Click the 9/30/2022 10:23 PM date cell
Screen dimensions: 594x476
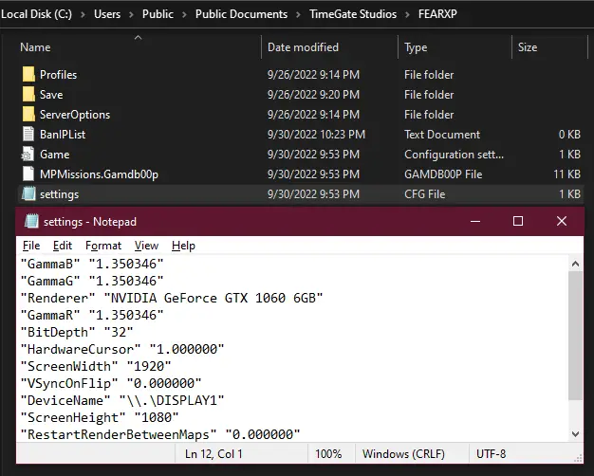tap(316, 135)
